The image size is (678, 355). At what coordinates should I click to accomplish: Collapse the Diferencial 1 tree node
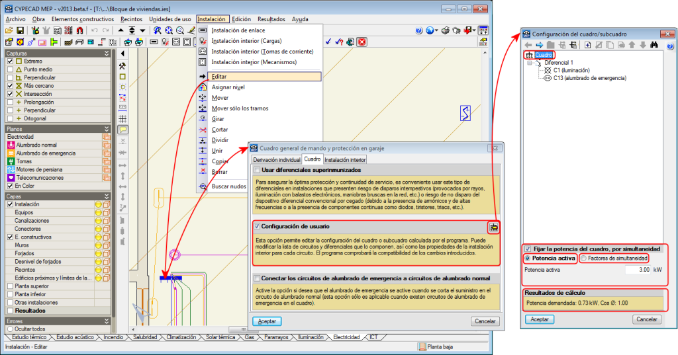530,63
